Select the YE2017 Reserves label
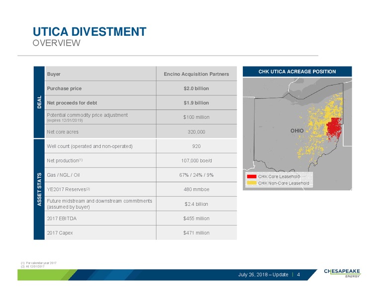 click(69, 189)
